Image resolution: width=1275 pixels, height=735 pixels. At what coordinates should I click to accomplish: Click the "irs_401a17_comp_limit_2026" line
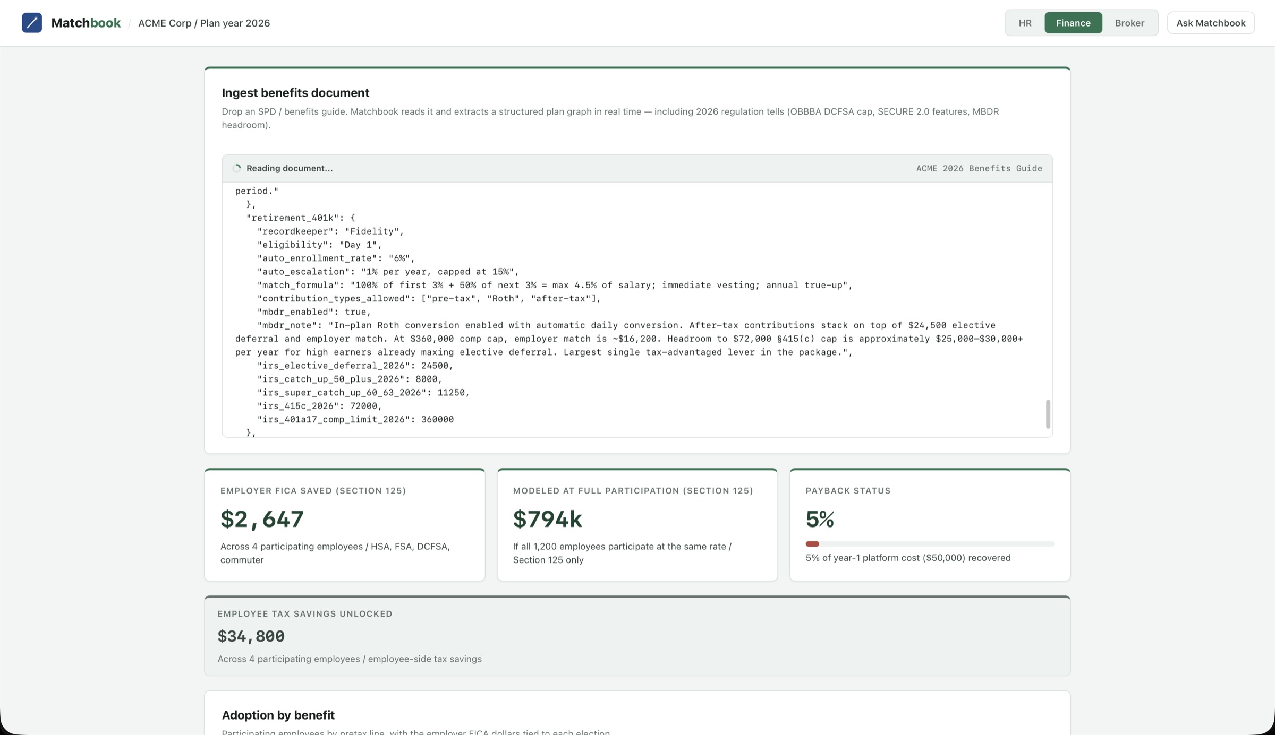pyautogui.click(x=355, y=419)
